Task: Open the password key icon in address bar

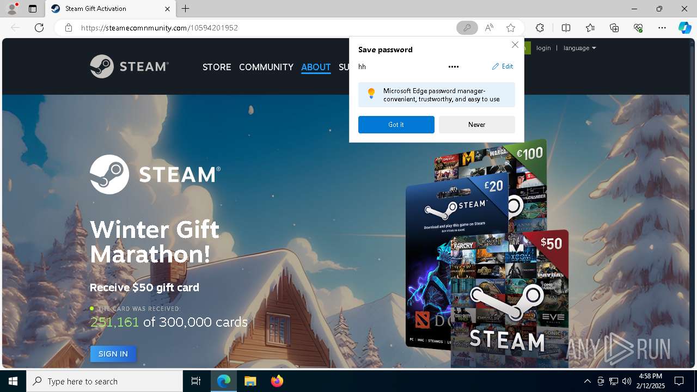Action: click(467, 28)
